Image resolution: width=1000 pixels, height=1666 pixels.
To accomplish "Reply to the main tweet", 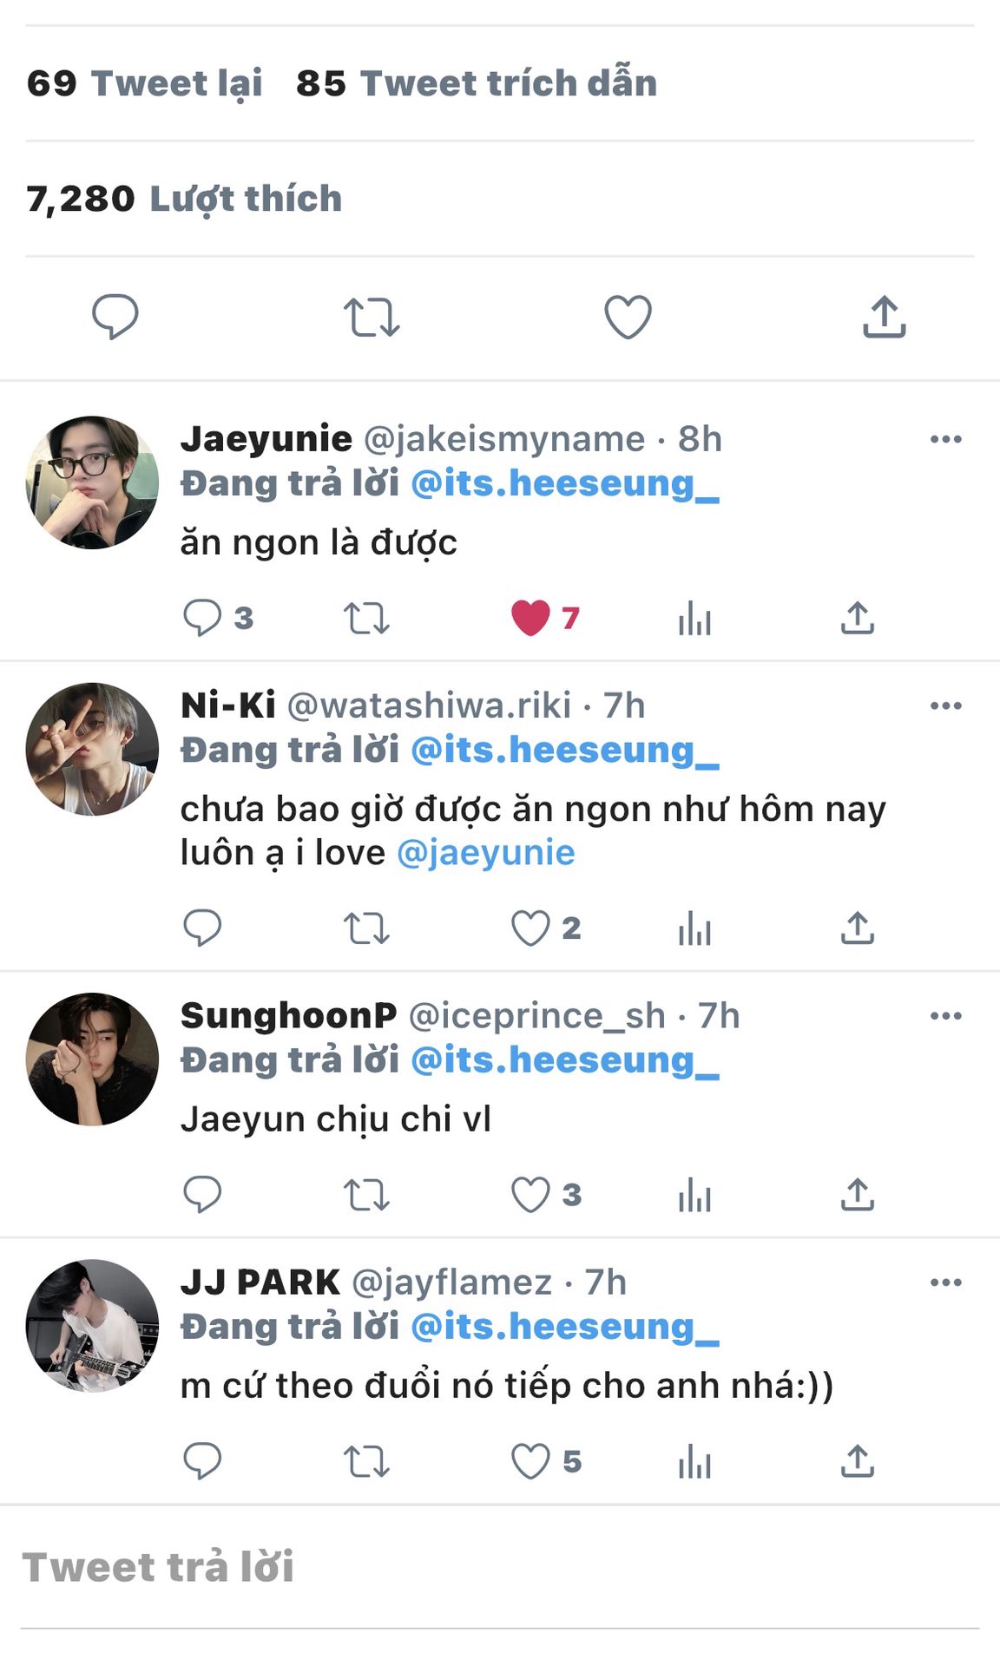I will 115,317.
